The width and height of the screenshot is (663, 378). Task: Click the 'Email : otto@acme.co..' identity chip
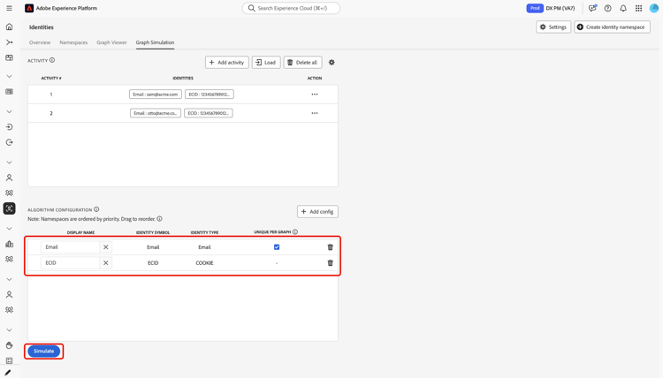tap(156, 113)
